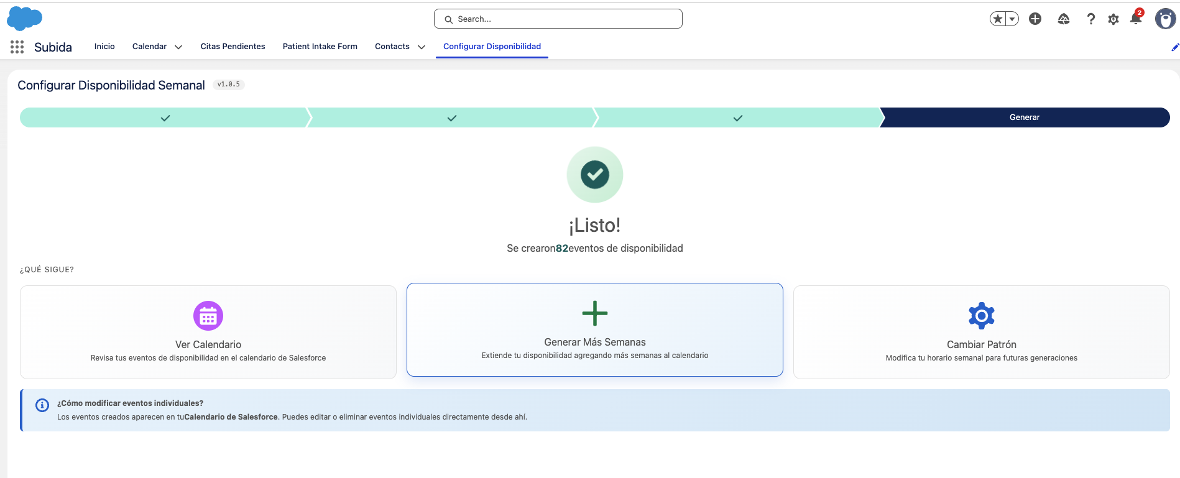This screenshot has height=478, width=1180.
Task: Click the Ver Calendario card
Action: coord(208,332)
